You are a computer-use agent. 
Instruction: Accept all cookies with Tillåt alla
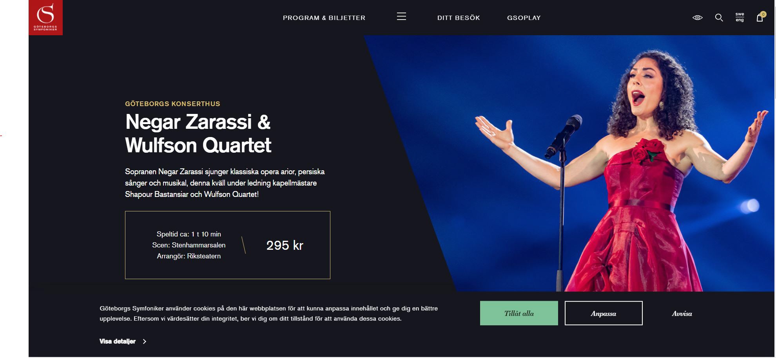click(519, 313)
